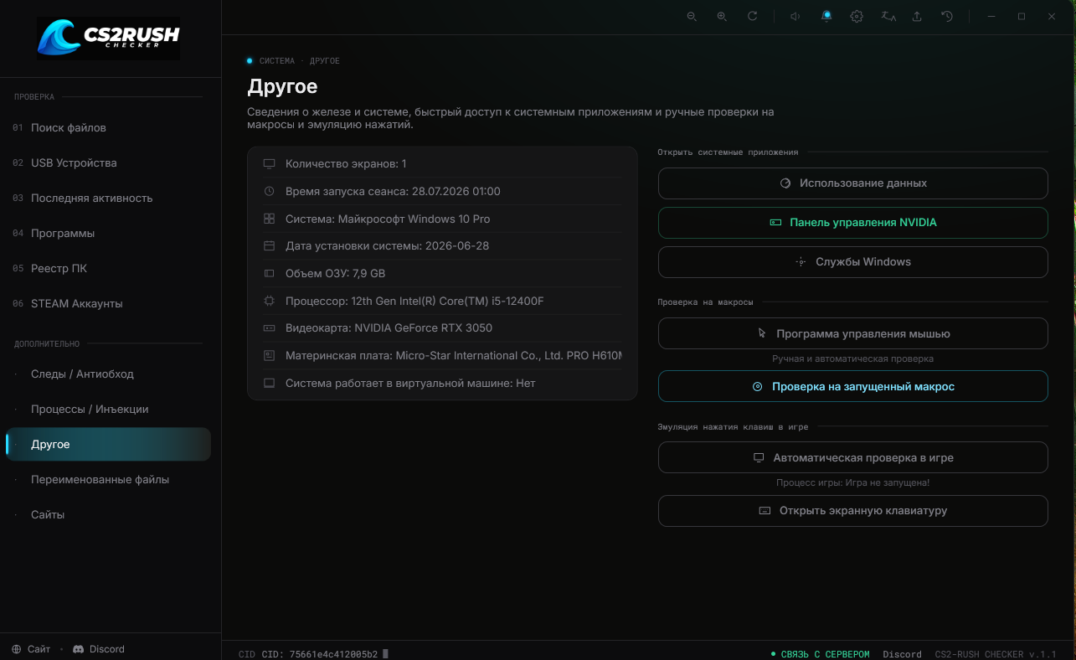
Task: Click the calendar icon beside Дата установки системы
Action: coord(269,246)
